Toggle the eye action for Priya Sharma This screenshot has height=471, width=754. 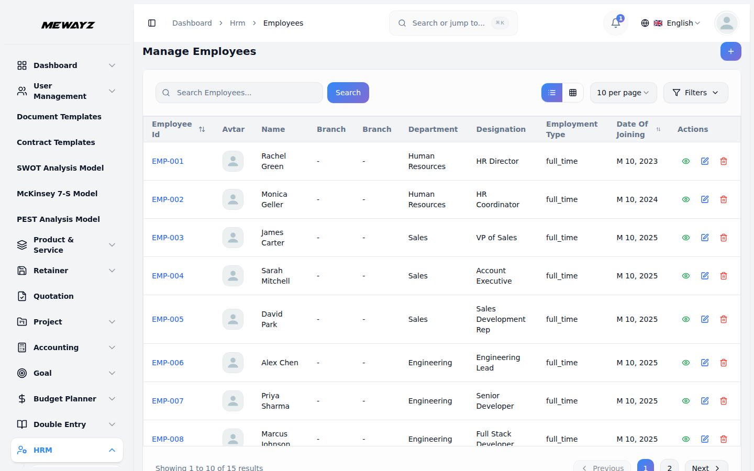(x=685, y=401)
